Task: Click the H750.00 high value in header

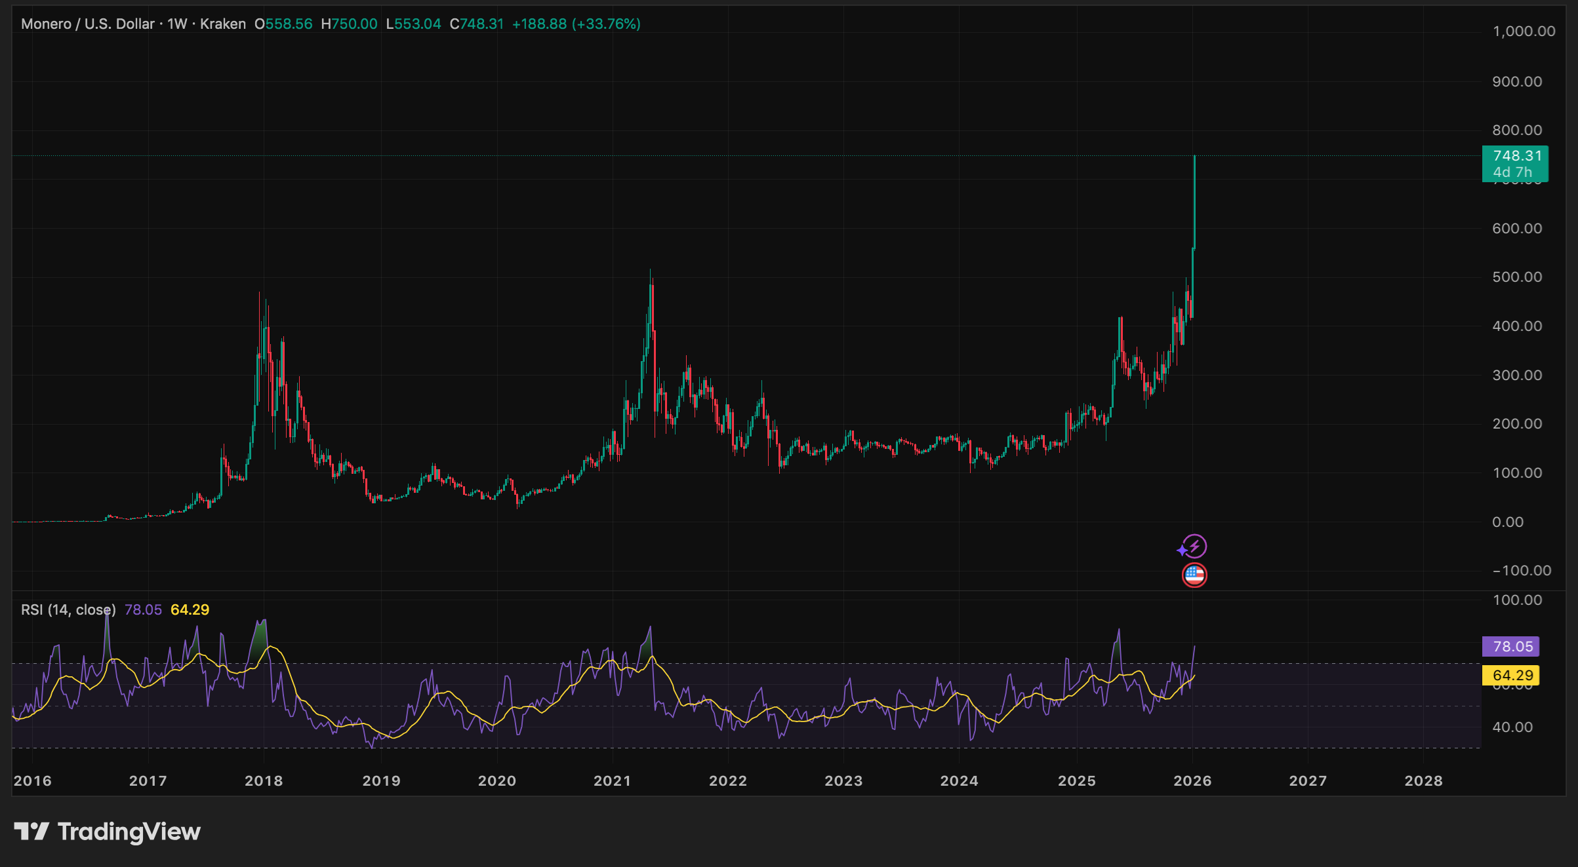Action: pyautogui.click(x=349, y=24)
